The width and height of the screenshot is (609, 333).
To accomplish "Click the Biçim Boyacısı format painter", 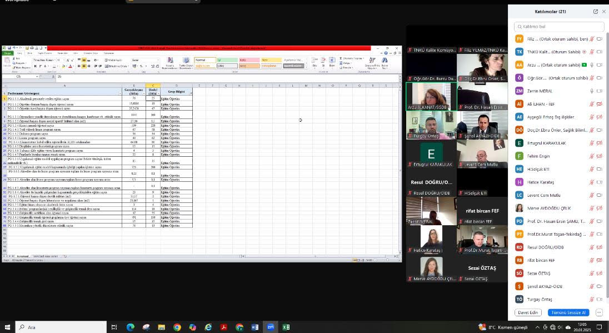I will click(x=22, y=68).
